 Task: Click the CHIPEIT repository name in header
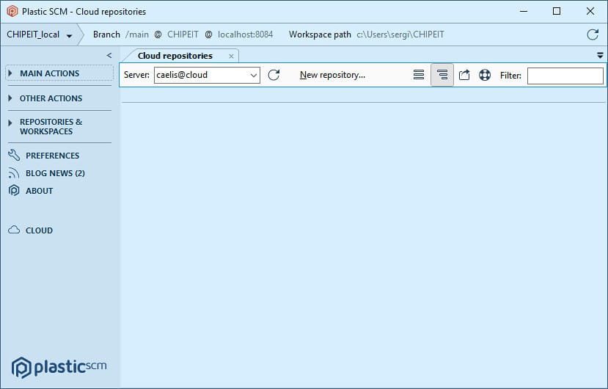[x=183, y=34]
